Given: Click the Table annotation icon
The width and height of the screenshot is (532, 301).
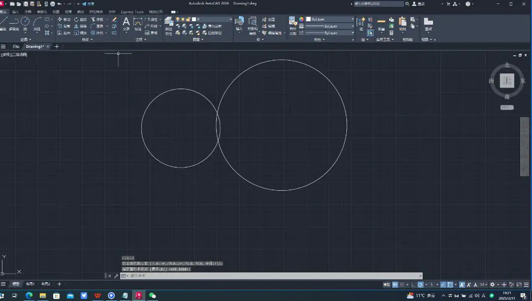Looking at the screenshot, I should point(151,33).
